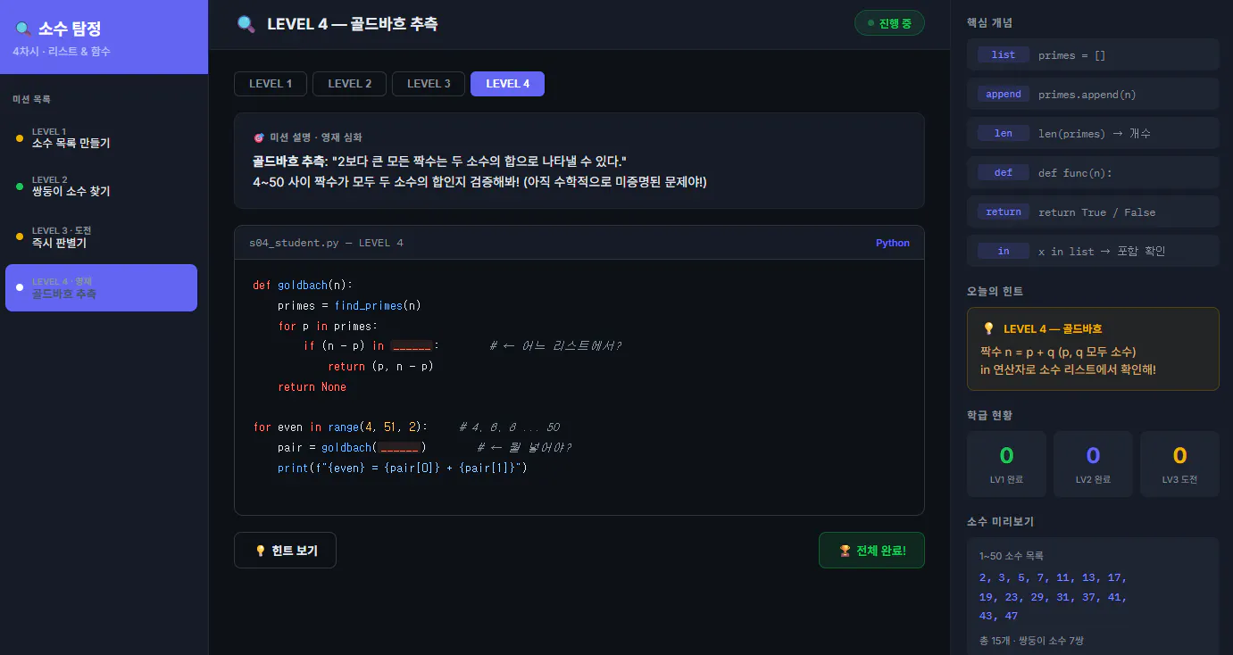Image resolution: width=1233 pixels, height=655 pixels.
Task: Click the magnifier icon beside 소수 탐정
Action: pyautogui.click(x=22, y=29)
